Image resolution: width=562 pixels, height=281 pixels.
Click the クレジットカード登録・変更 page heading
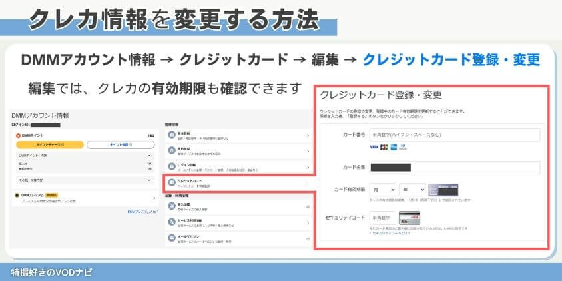click(380, 95)
